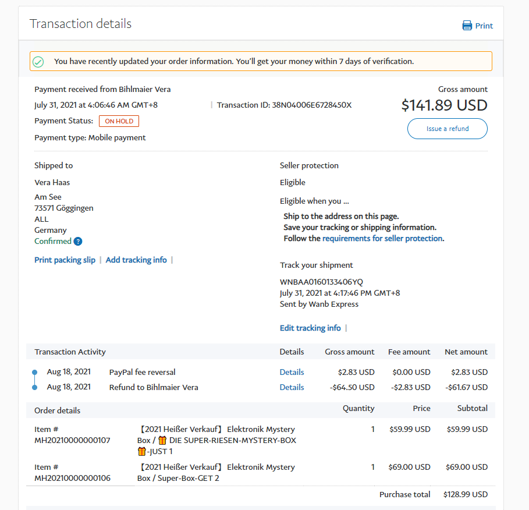529x510 pixels.
Task: Click the timeline dot for Refund to Bihlmaier Vera
Action: [34, 387]
